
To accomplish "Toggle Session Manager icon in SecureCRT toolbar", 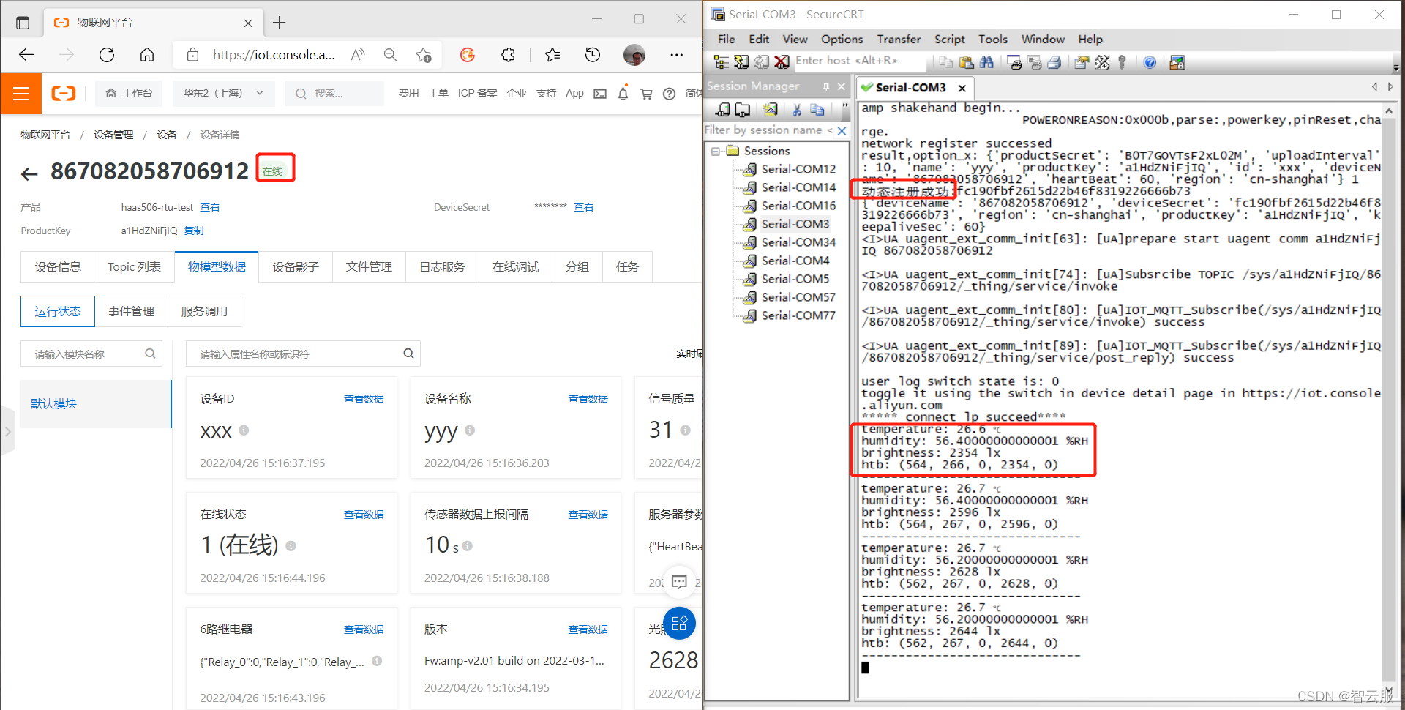I will pyautogui.click(x=721, y=62).
